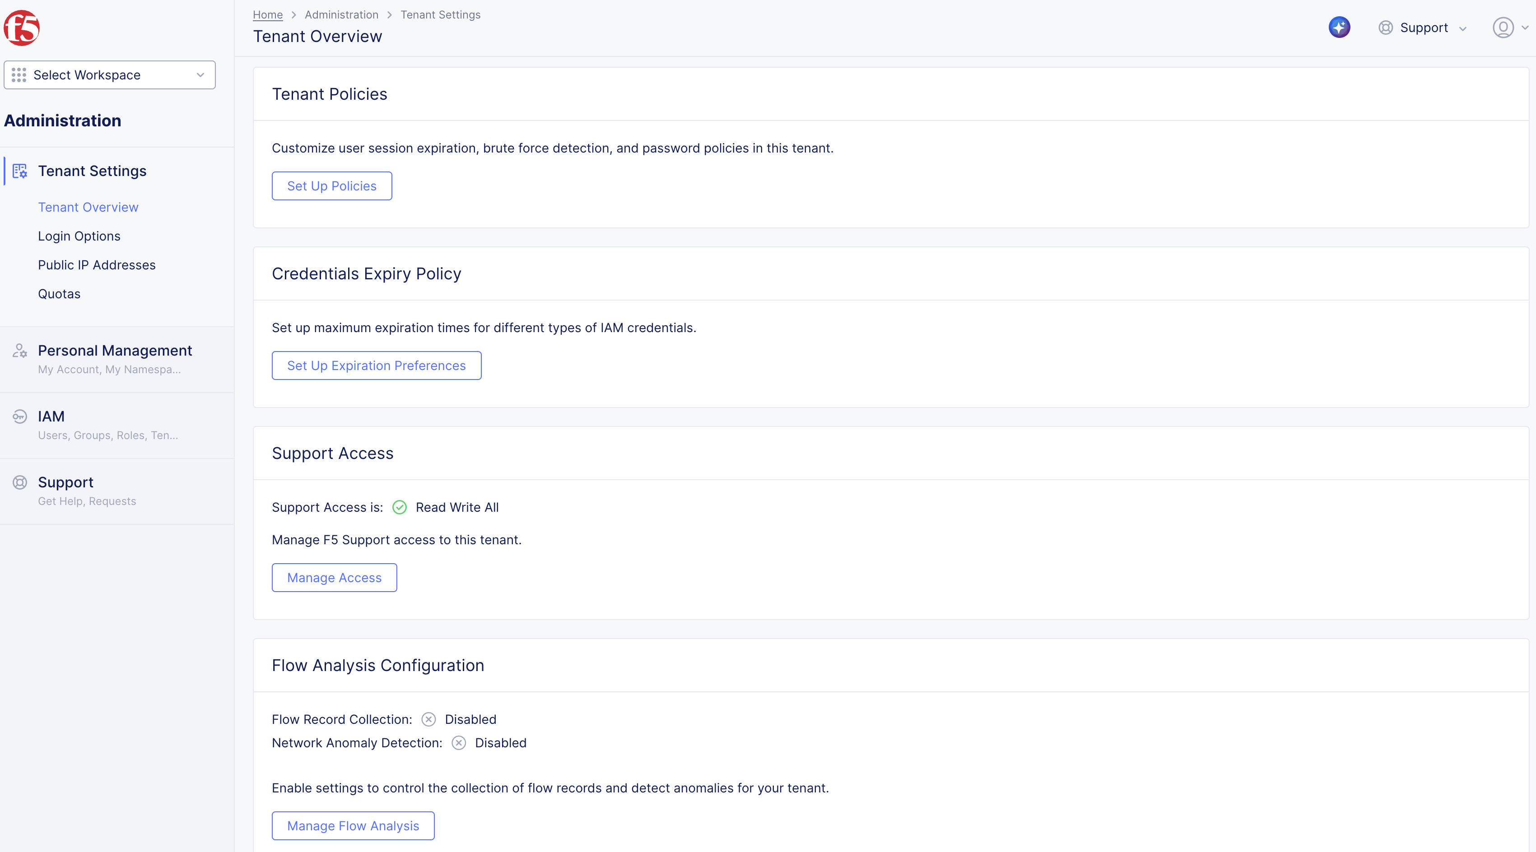Click the Personal Management sidebar icon

20,351
